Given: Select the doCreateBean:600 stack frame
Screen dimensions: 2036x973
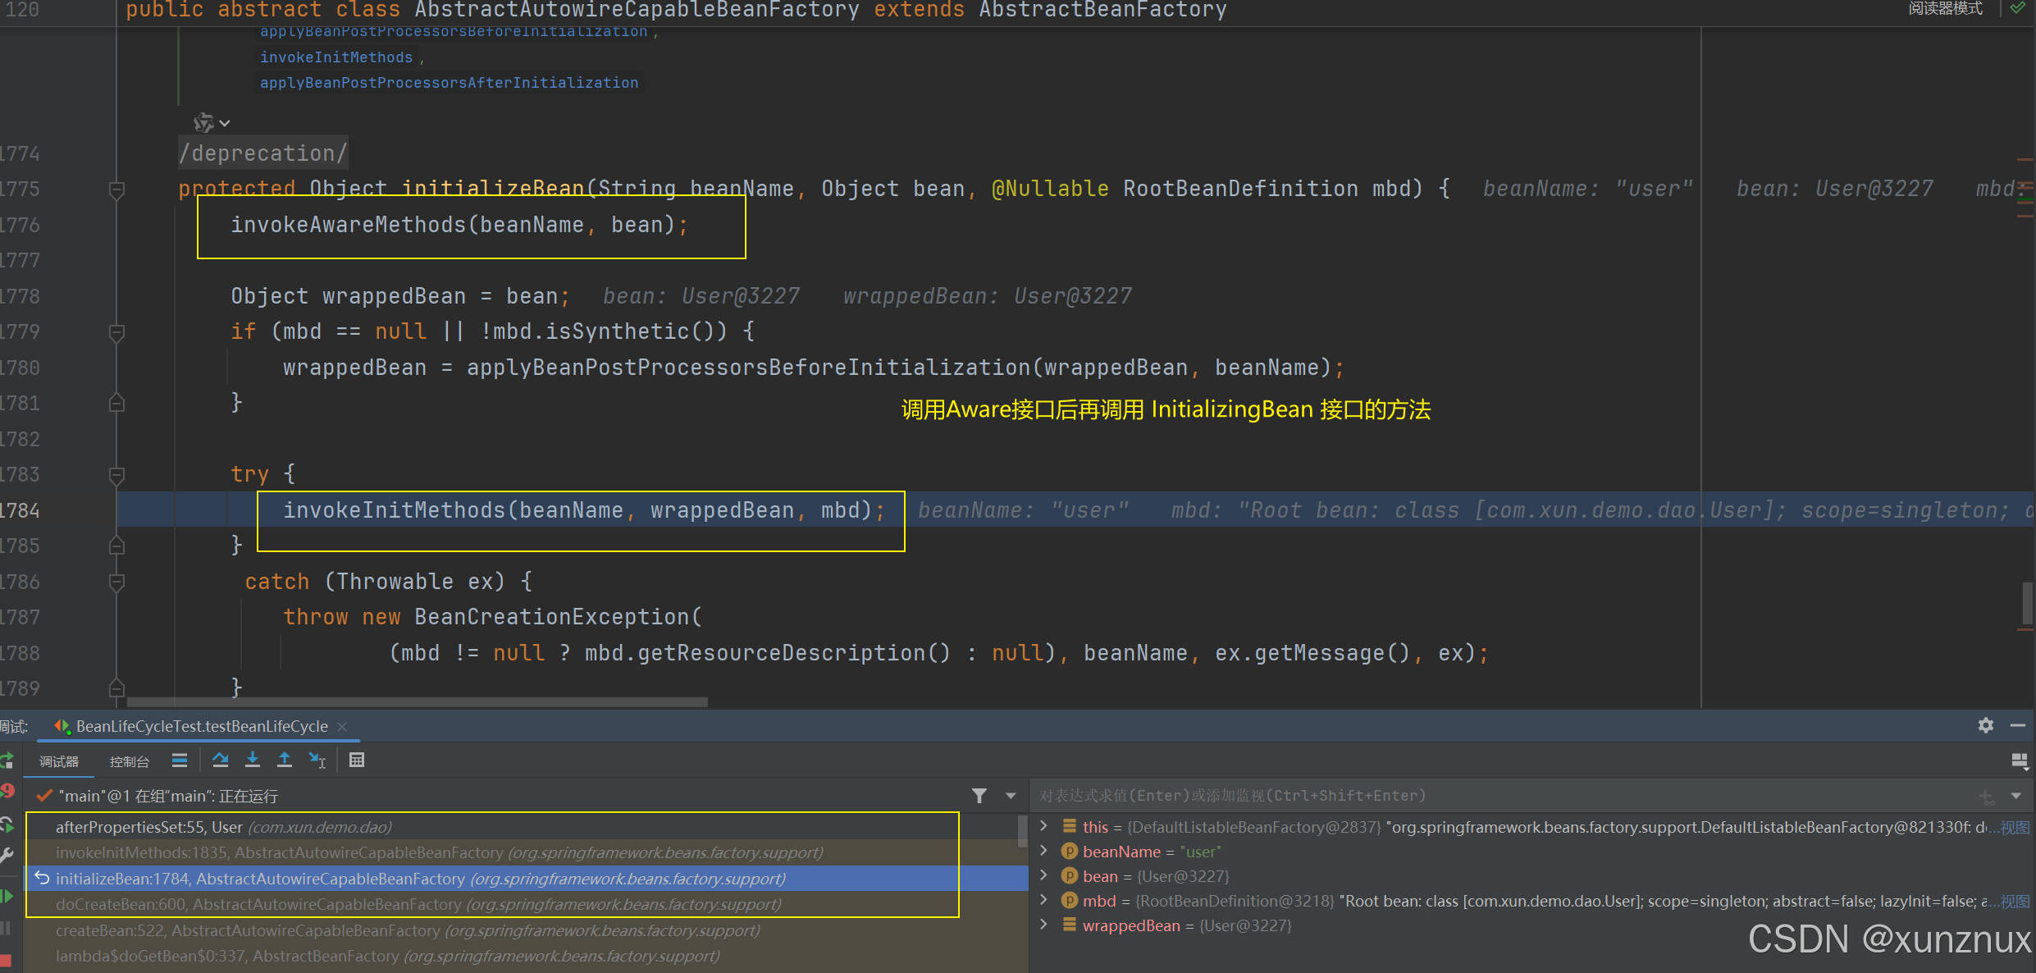Looking at the screenshot, I should 525,904.
